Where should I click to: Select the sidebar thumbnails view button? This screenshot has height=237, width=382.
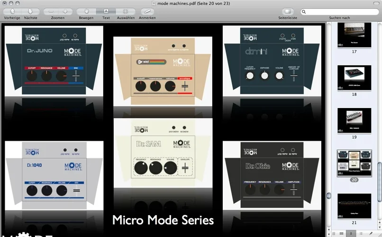coord(351,234)
